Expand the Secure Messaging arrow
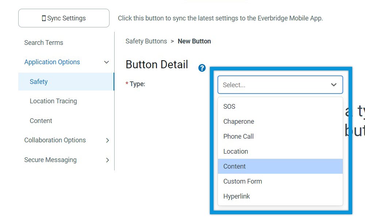This screenshot has width=365, height=219. [x=107, y=160]
